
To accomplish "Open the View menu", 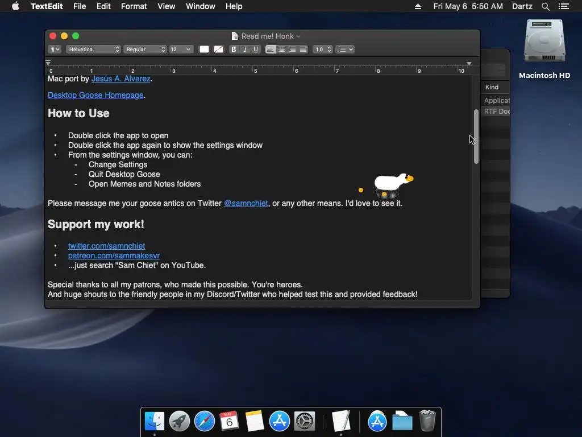I will tap(167, 6).
